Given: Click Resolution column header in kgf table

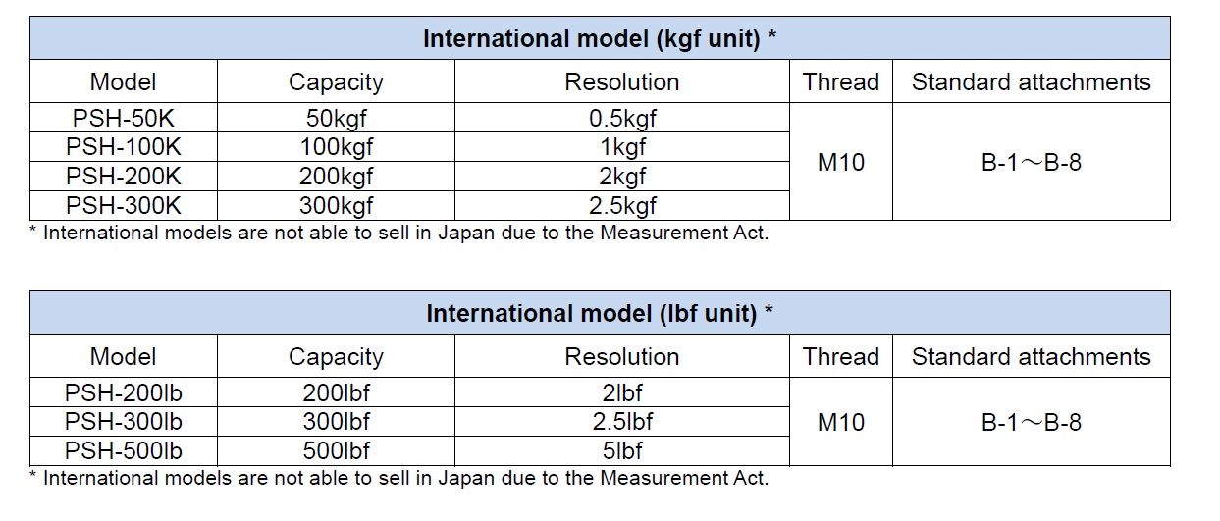Looking at the screenshot, I should (x=622, y=82).
